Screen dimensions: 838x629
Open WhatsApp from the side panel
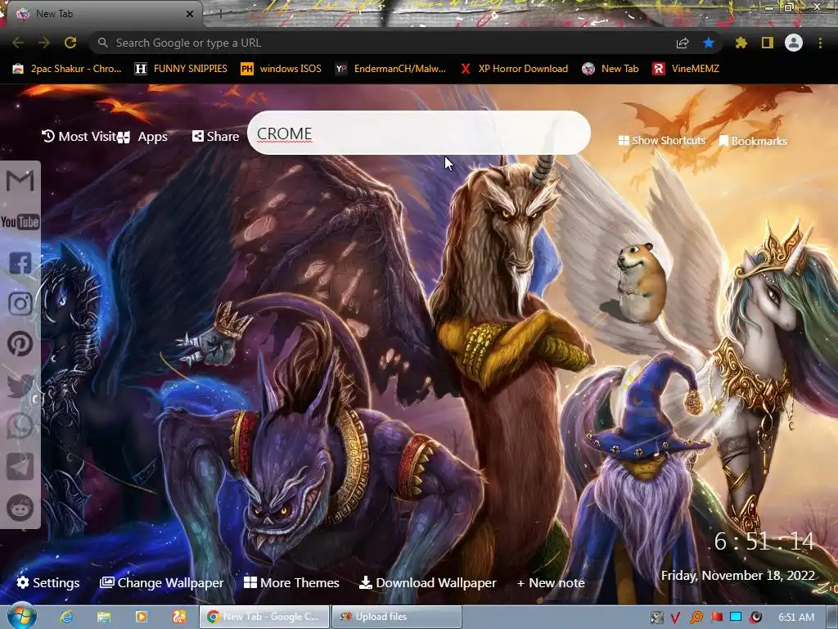(x=20, y=426)
